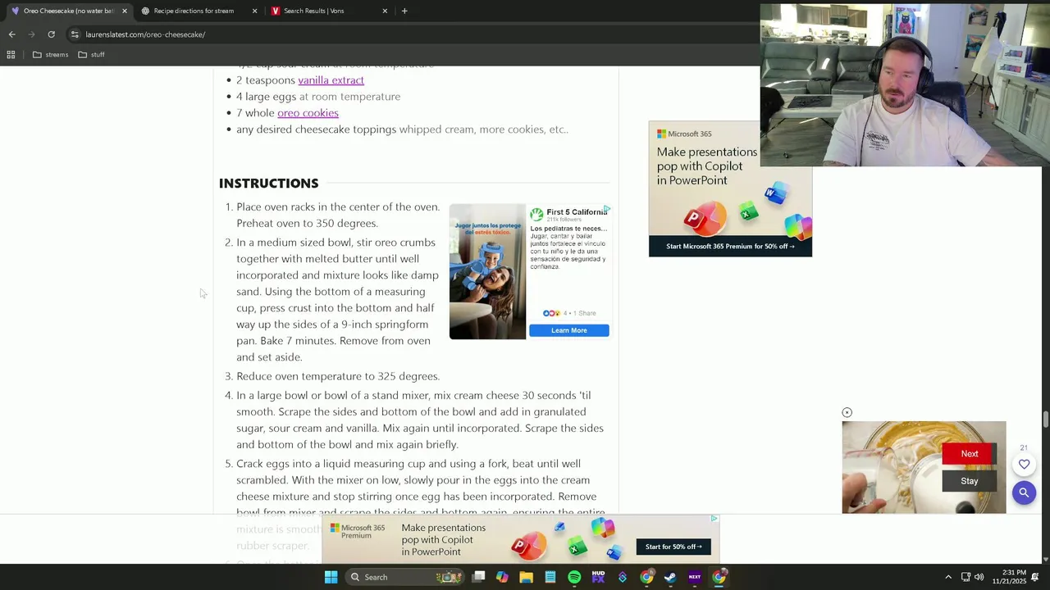Open volume control tray icon
Screen dimensions: 1050x590
tap(979, 577)
